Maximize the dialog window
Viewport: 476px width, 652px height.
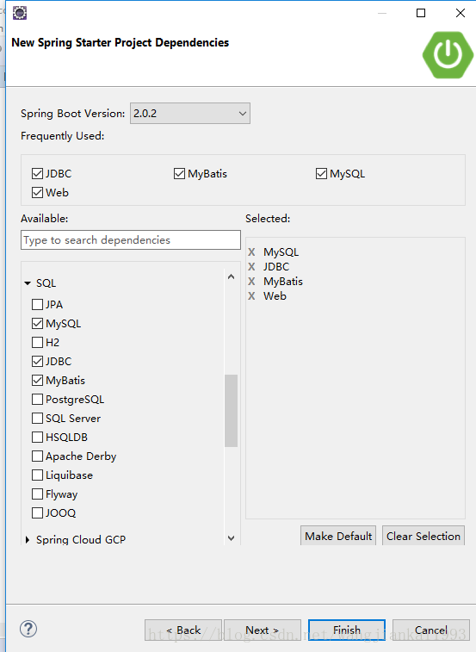[421, 13]
